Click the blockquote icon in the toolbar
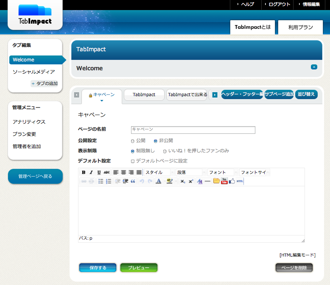This screenshot has height=285, width=330. [x=133, y=181]
